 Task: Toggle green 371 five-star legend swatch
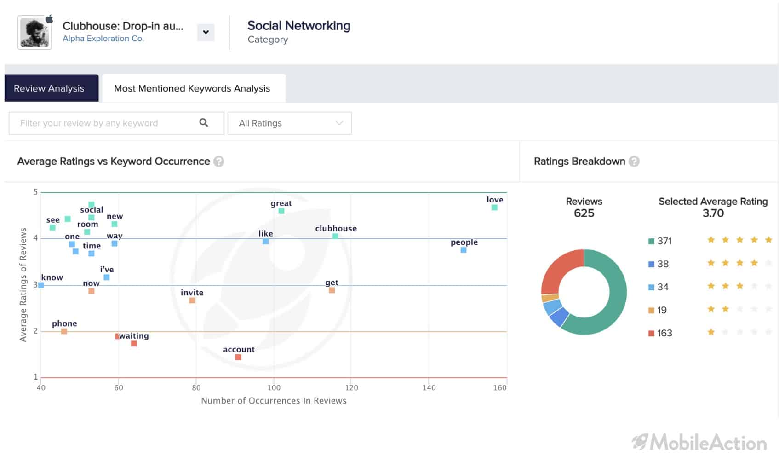click(651, 241)
